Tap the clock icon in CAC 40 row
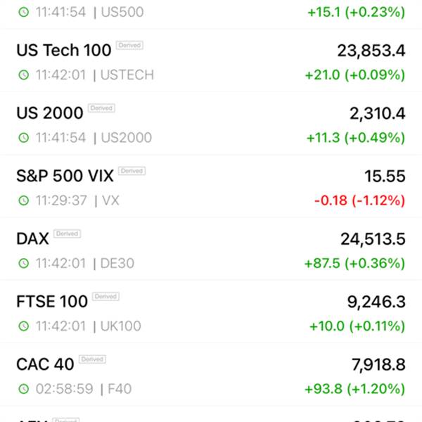Screen dimensions: 422x422 pyautogui.click(x=24, y=389)
